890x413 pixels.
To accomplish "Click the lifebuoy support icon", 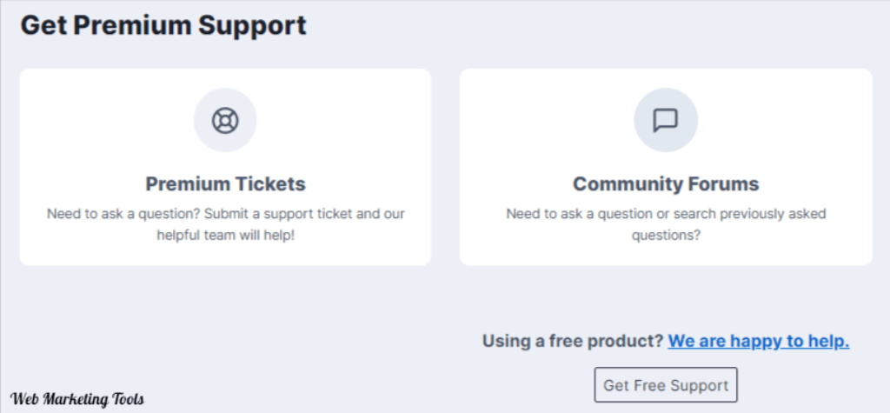I will click(225, 121).
